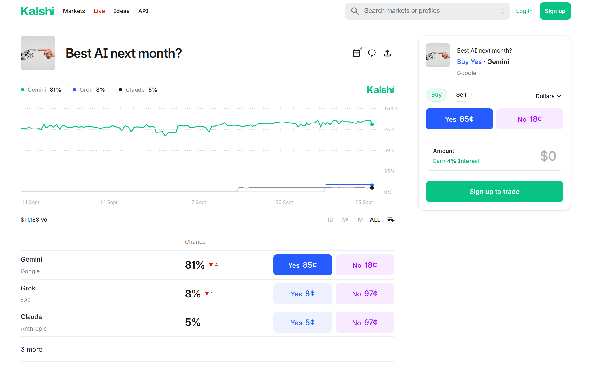Click the share upload icon
The image size is (589, 373).
click(387, 53)
